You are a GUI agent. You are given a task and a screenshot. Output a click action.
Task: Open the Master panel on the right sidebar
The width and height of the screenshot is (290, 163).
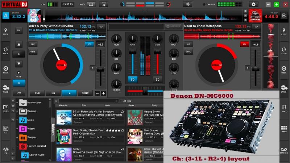point(284,150)
